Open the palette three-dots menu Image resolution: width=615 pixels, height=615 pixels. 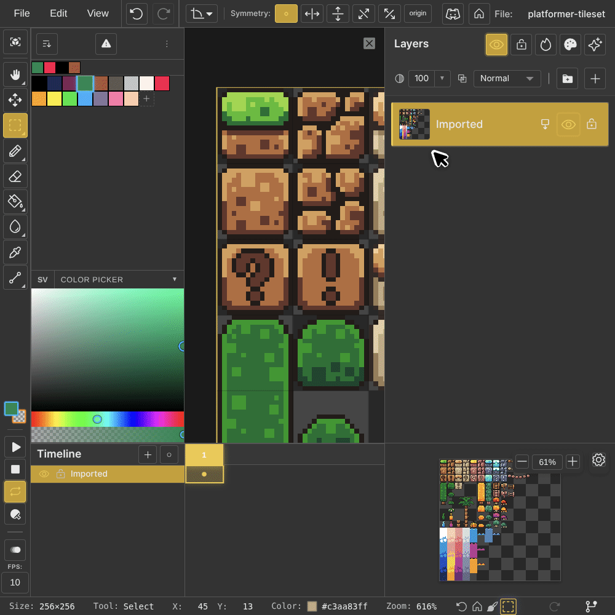coord(167,44)
